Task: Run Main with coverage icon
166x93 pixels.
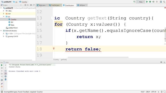Action: coord(153,2)
